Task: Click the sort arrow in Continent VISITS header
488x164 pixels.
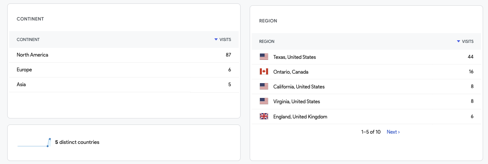Action: (216, 39)
